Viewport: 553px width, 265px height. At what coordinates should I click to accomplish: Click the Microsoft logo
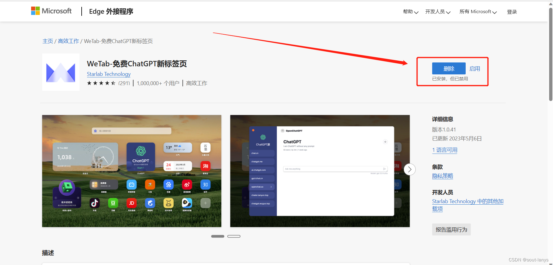(x=51, y=11)
